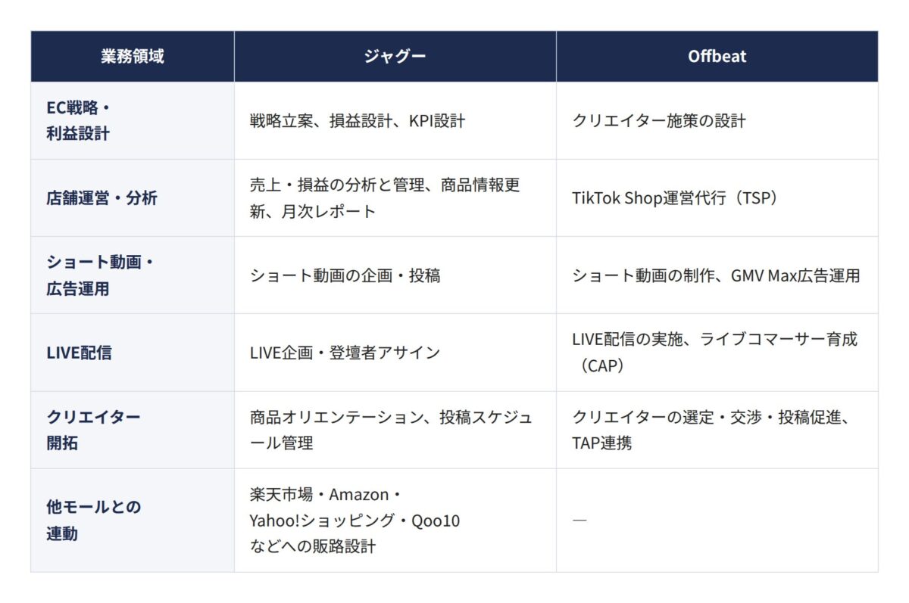The width and height of the screenshot is (909, 603).
Task: Click the 店舗運営・分析 row label
Action: pyautogui.click(x=133, y=198)
